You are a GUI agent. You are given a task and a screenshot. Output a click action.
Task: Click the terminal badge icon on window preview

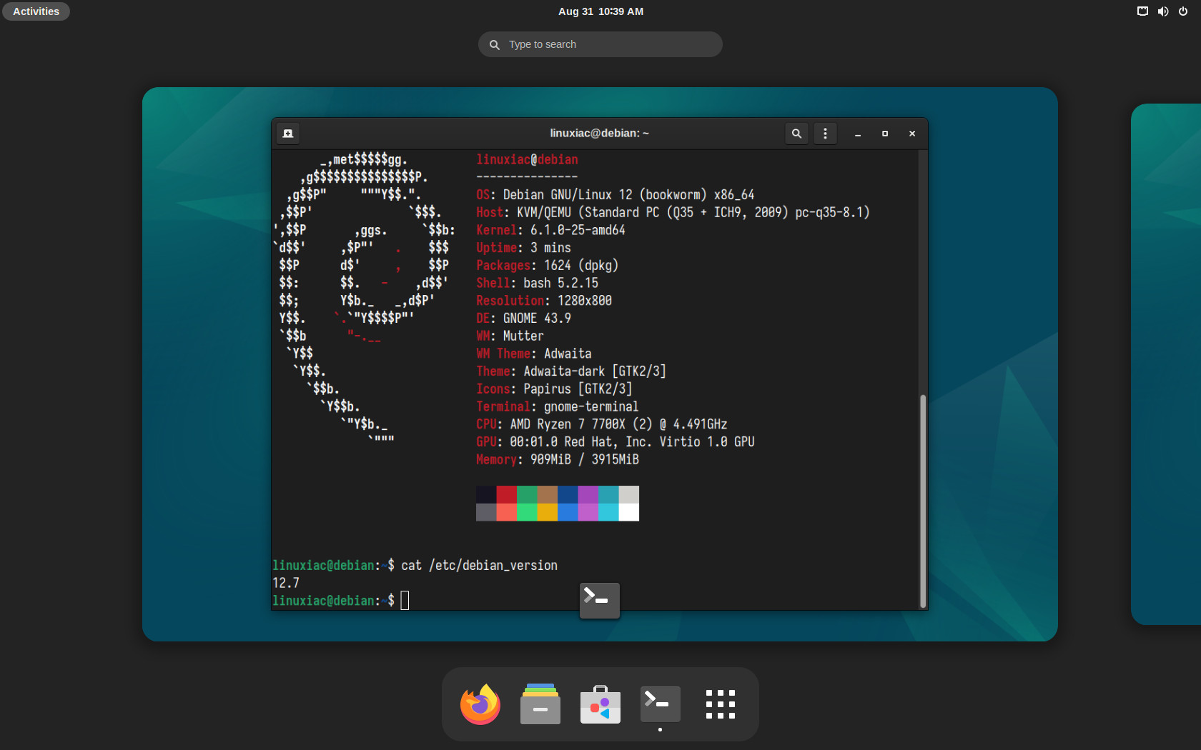(600, 600)
